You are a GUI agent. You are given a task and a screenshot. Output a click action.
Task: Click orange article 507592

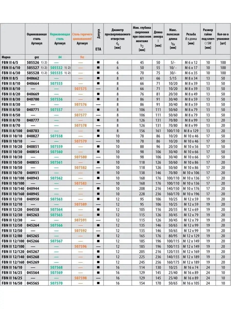[x=81, y=230]
